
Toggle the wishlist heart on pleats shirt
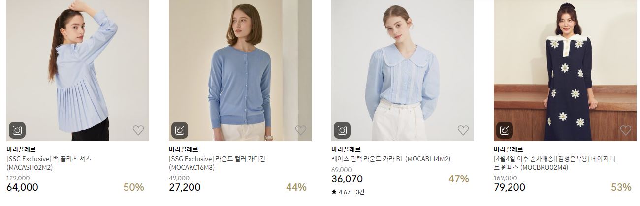pyautogui.click(x=138, y=130)
